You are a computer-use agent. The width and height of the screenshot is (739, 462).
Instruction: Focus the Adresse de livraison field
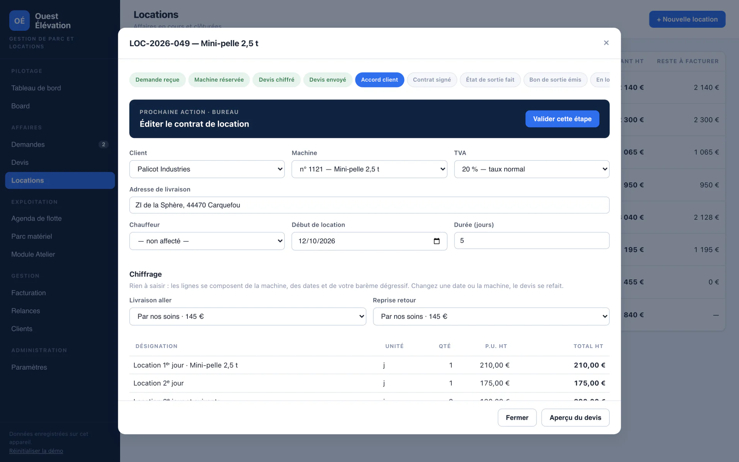(x=369, y=205)
